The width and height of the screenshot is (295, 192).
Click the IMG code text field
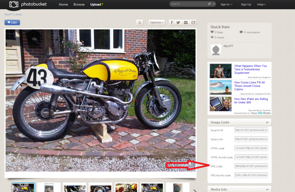pos(251,166)
